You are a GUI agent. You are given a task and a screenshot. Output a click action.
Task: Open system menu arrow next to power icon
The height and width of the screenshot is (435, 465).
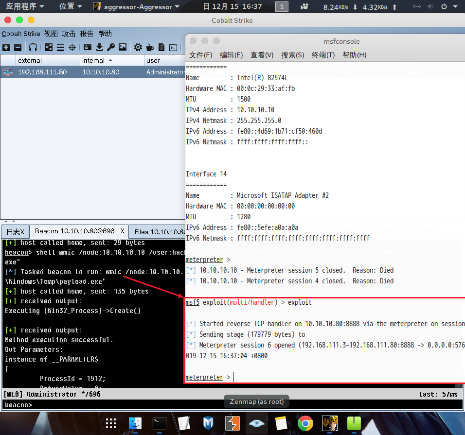(x=455, y=6)
